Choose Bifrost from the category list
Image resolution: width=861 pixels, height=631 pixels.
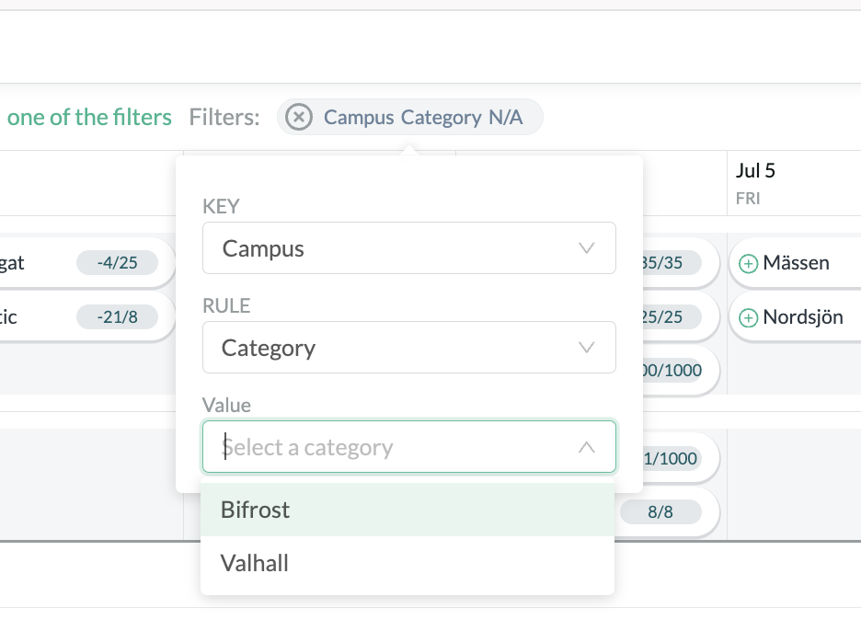[x=408, y=510]
